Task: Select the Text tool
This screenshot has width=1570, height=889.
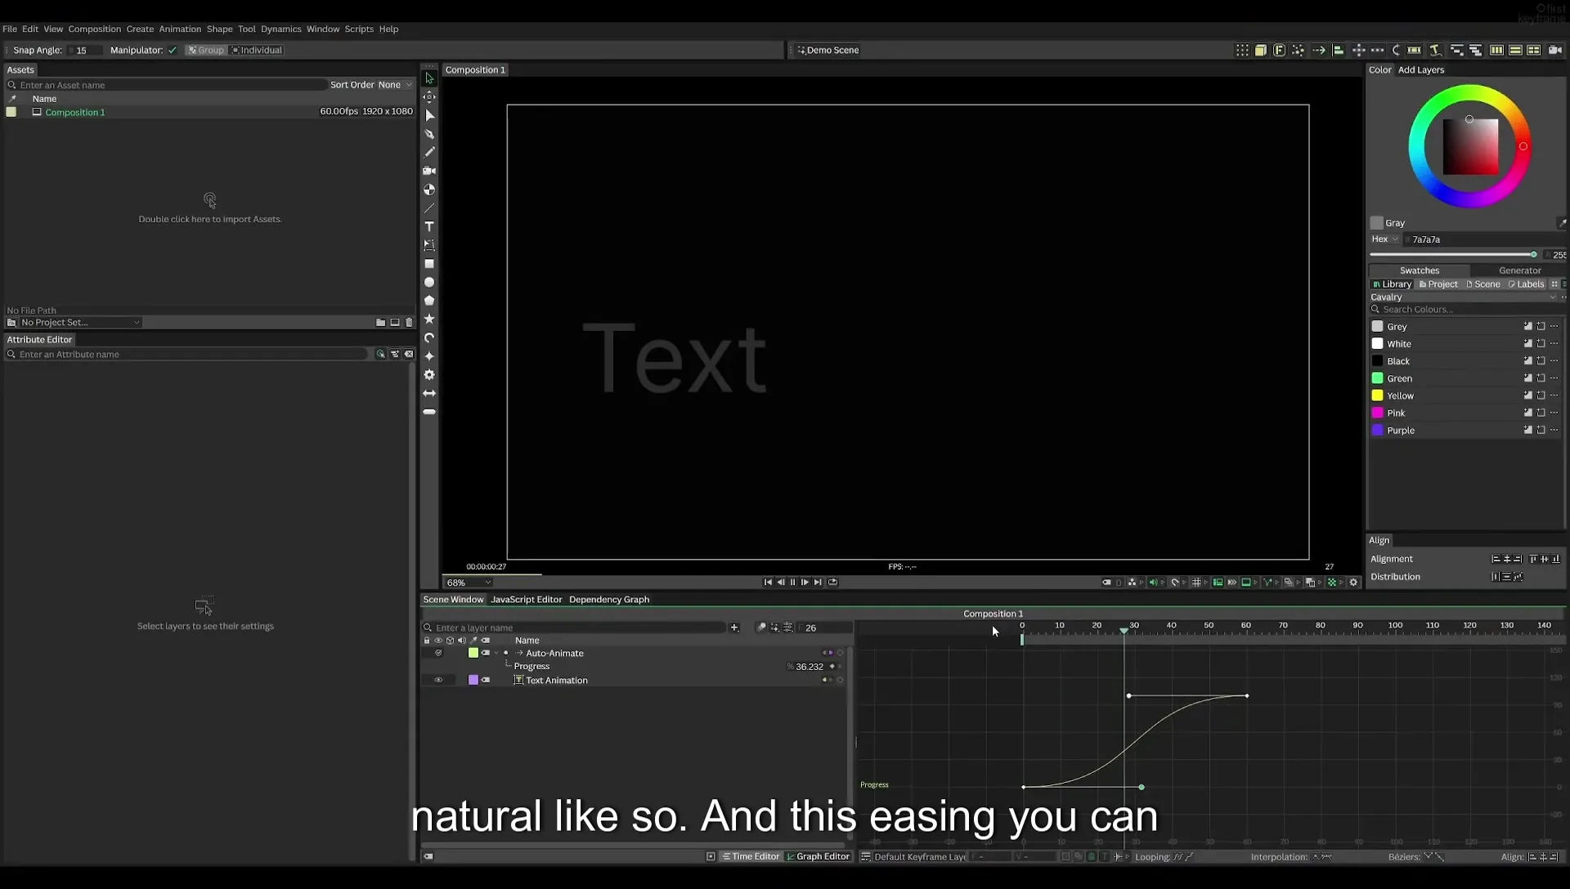Action: click(x=429, y=226)
